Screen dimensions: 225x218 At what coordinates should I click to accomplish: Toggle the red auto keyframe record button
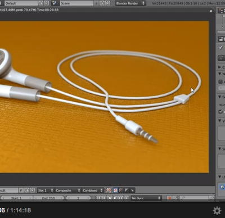click(169, 198)
